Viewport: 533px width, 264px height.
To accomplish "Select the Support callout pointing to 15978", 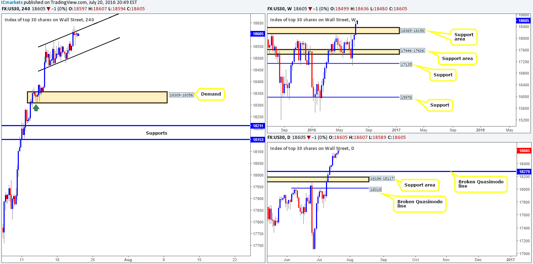I will [x=440, y=105].
